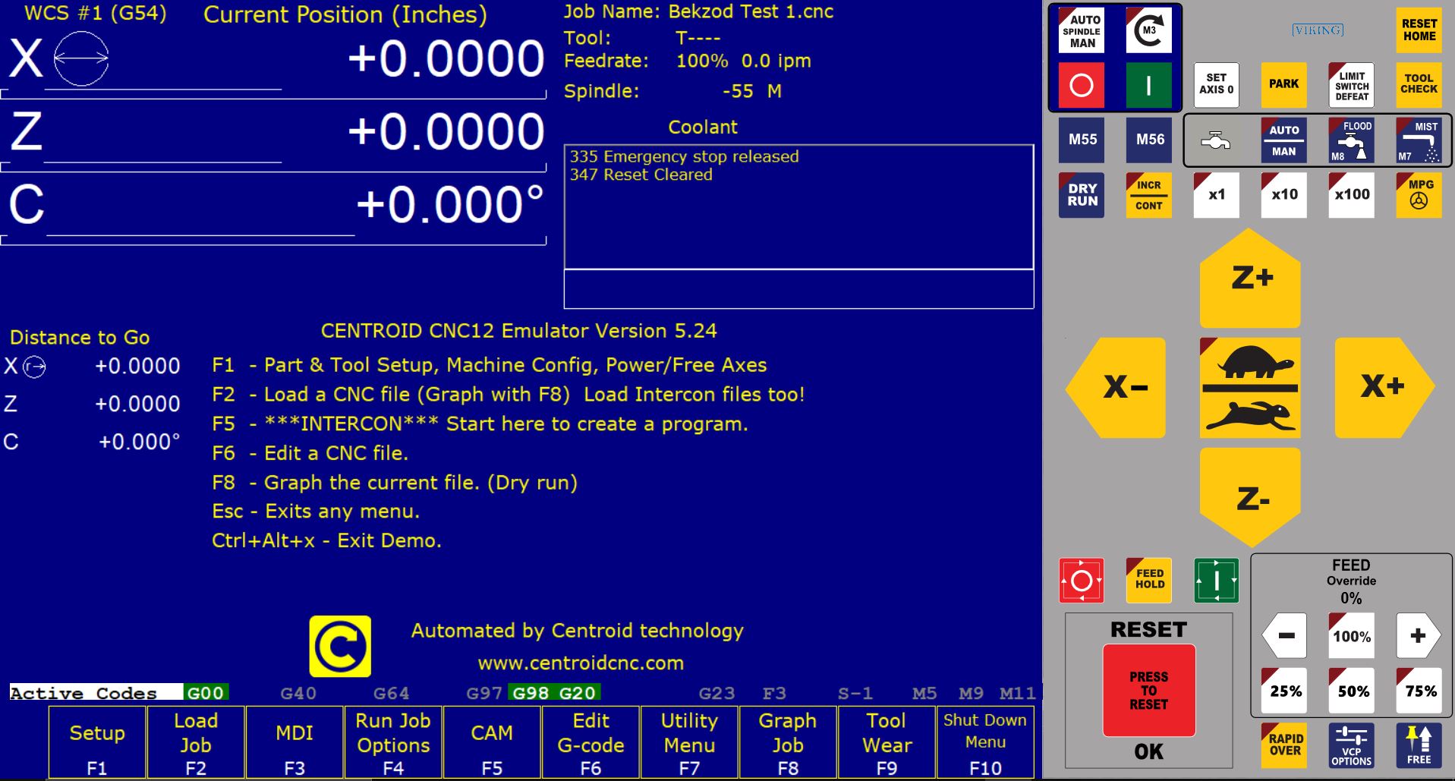Set feed override to 100%

(x=1351, y=636)
